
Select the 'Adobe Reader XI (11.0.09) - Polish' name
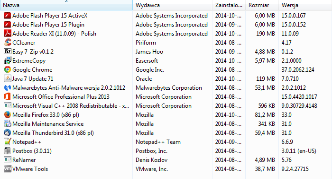(x=54, y=34)
